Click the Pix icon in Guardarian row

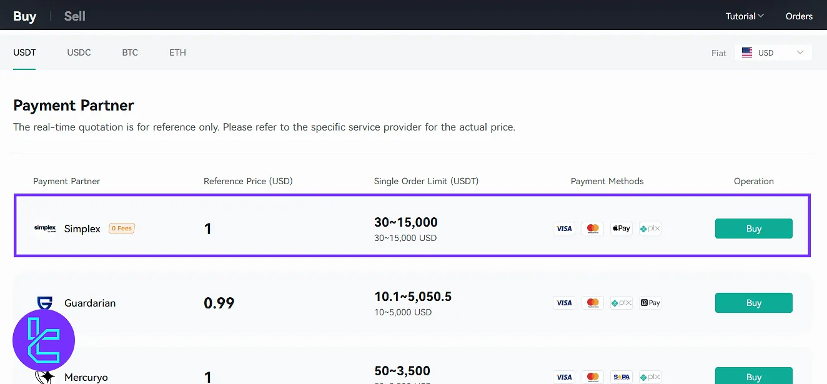pos(621,303)
